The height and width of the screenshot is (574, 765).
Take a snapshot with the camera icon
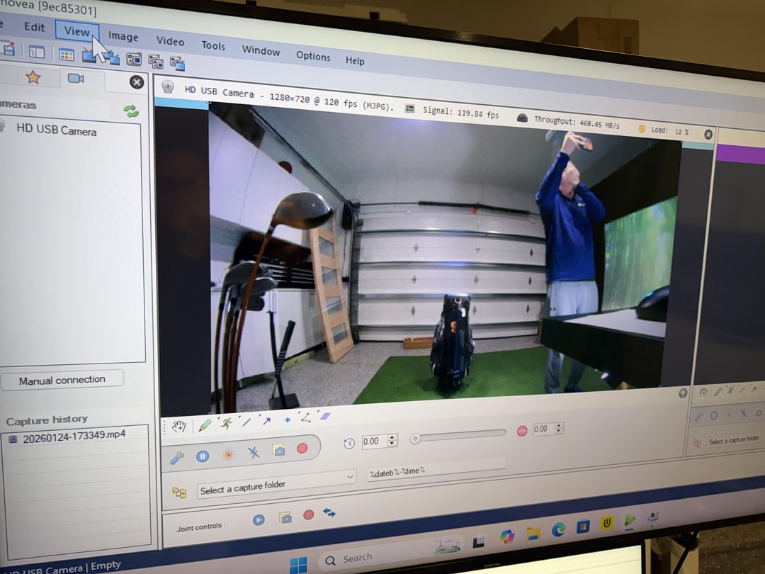[279, 451]
